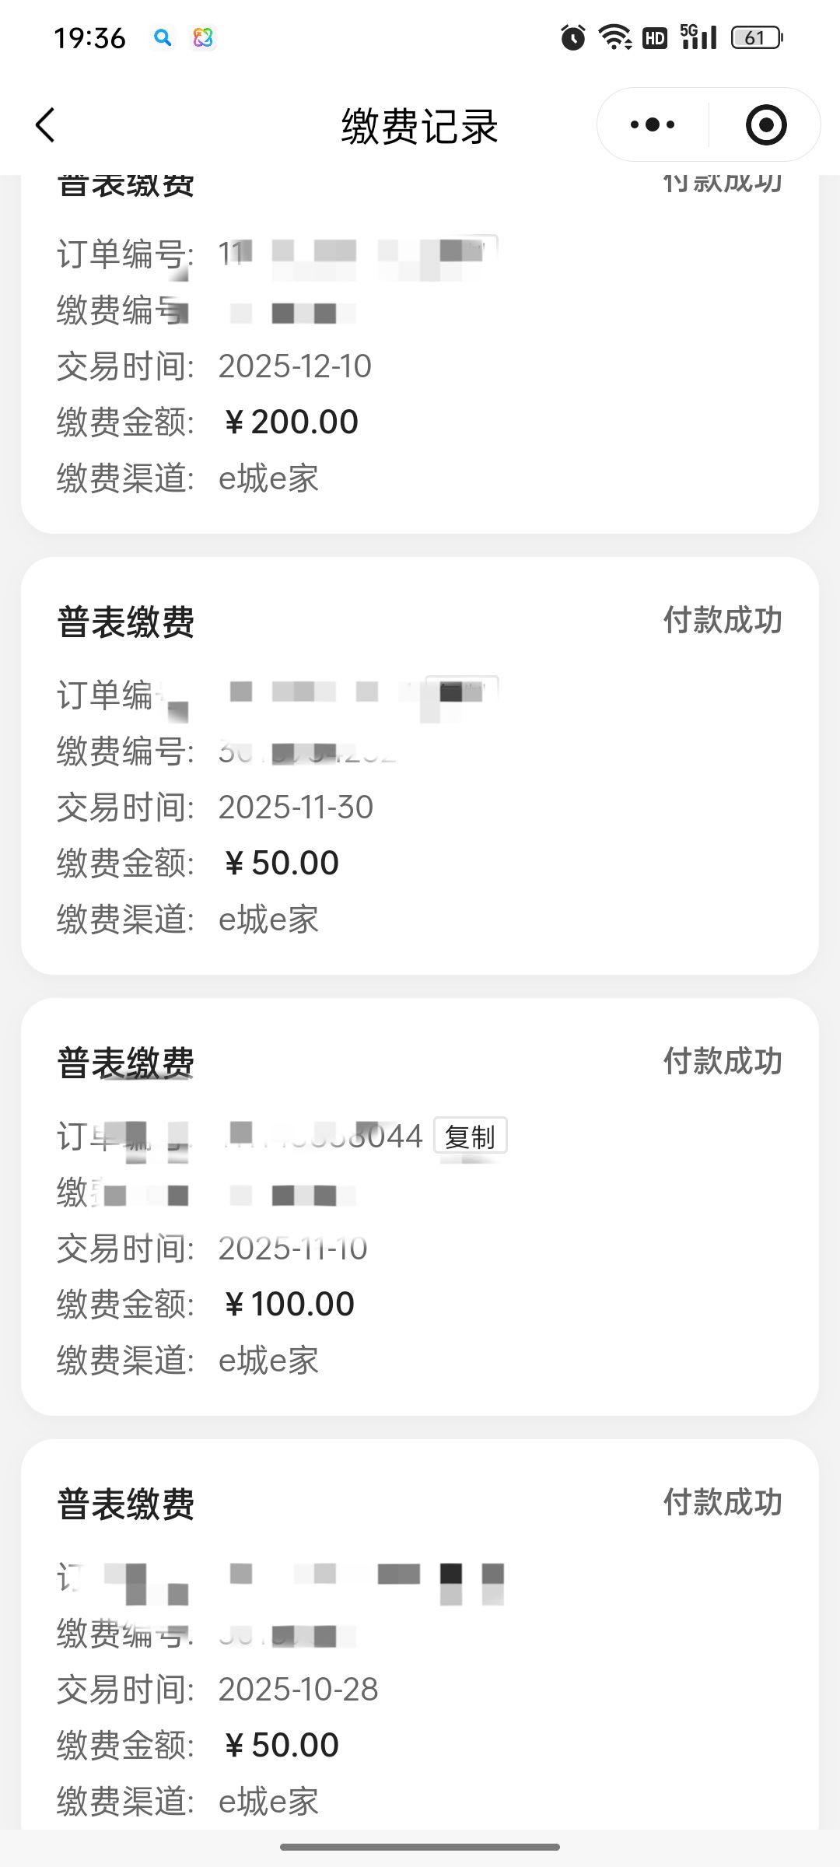The image size is (840, 1867).
Task: Open the 2025-10-28 payment record
Action: [x=420, y=1690]
